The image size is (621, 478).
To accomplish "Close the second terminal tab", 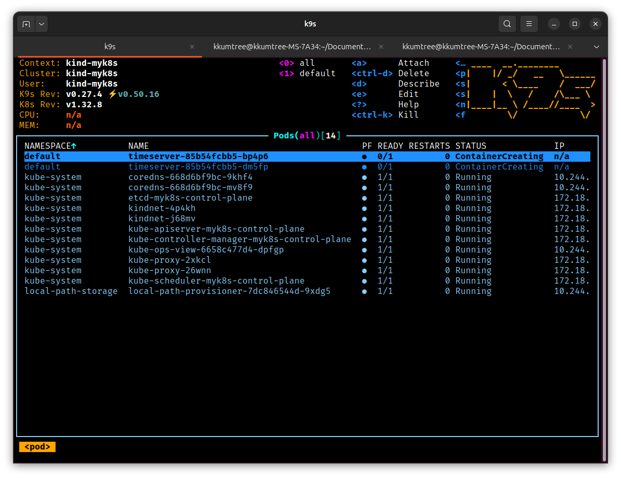I will coord(381,47).
